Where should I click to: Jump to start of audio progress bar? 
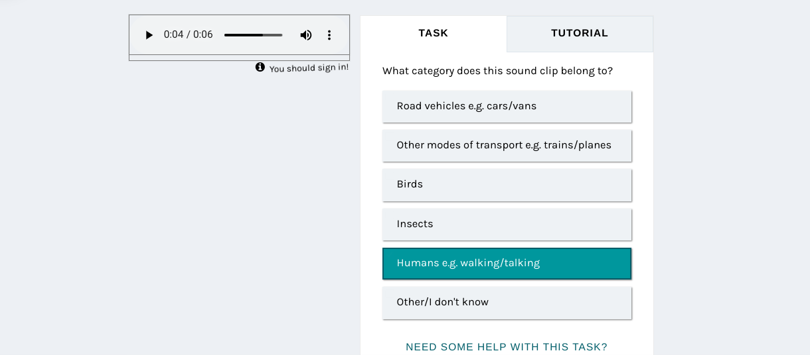point(225,35)
